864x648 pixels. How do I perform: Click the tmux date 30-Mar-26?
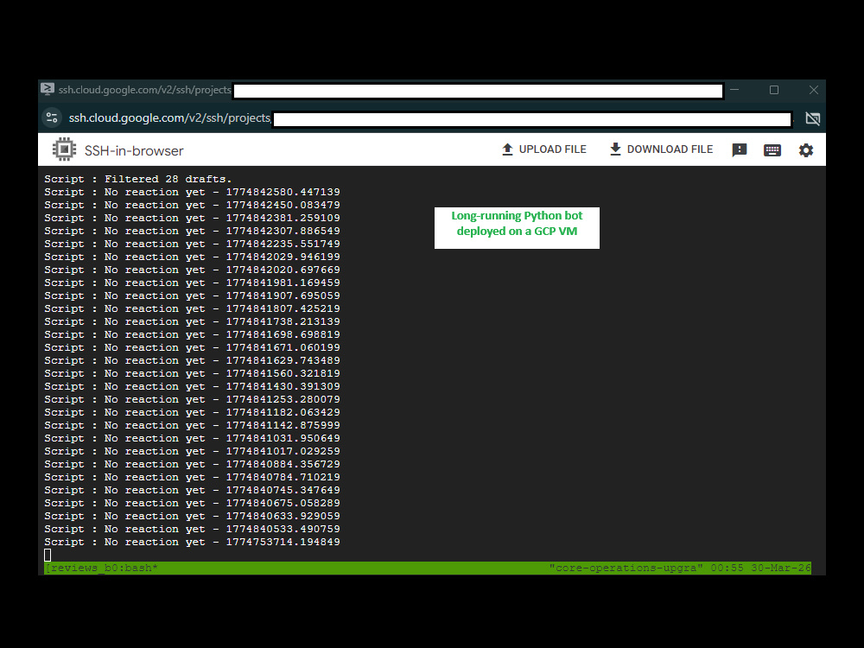pos(781,568)
